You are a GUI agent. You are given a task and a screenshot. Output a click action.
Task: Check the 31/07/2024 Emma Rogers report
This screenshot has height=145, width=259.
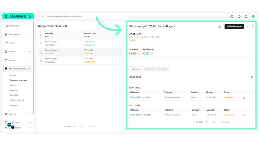pyautogui.click(x=42, y=60)
